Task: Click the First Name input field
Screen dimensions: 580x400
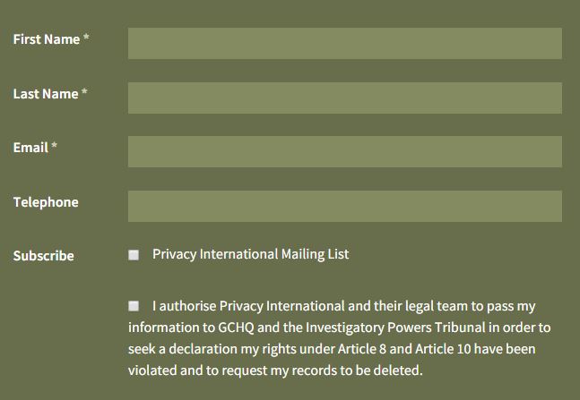Action: 344,43
